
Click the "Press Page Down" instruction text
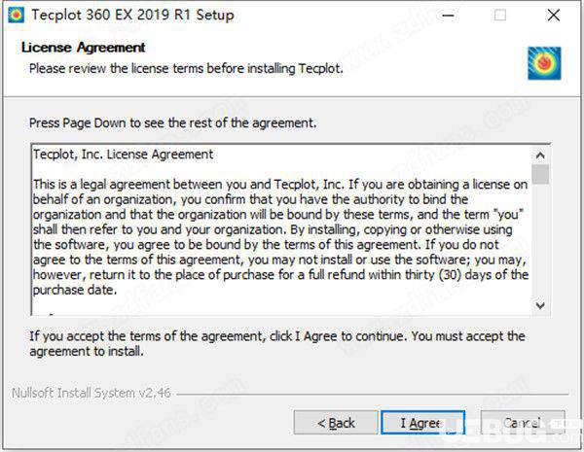(x=173, y=123)
